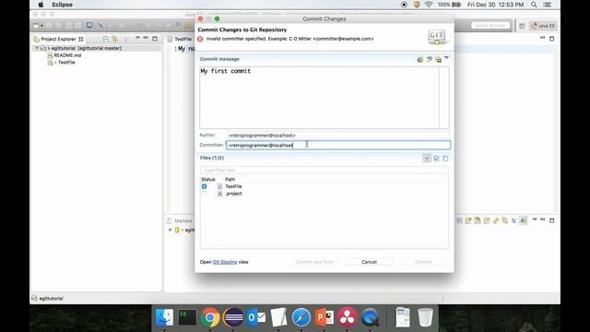Open the New toolbar dropdown arrow
The width and height of the screenshot is (590, 332).
pyautogui.click(x=41, y=26)
